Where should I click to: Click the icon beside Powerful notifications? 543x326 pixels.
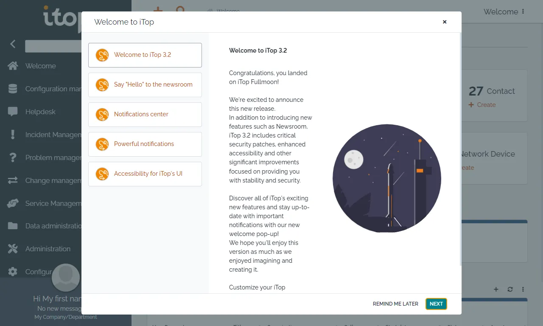[x=102, y=144]
